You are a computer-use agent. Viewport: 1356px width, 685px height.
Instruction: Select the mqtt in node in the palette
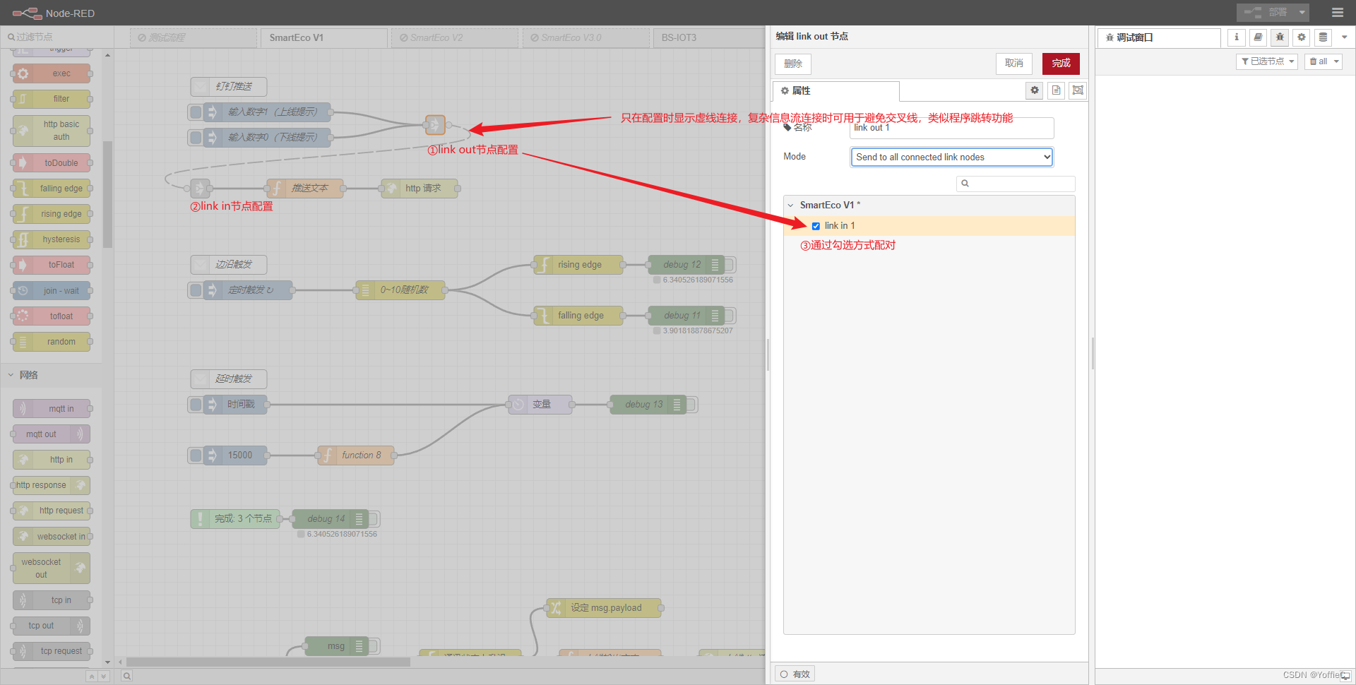point(51,408)
